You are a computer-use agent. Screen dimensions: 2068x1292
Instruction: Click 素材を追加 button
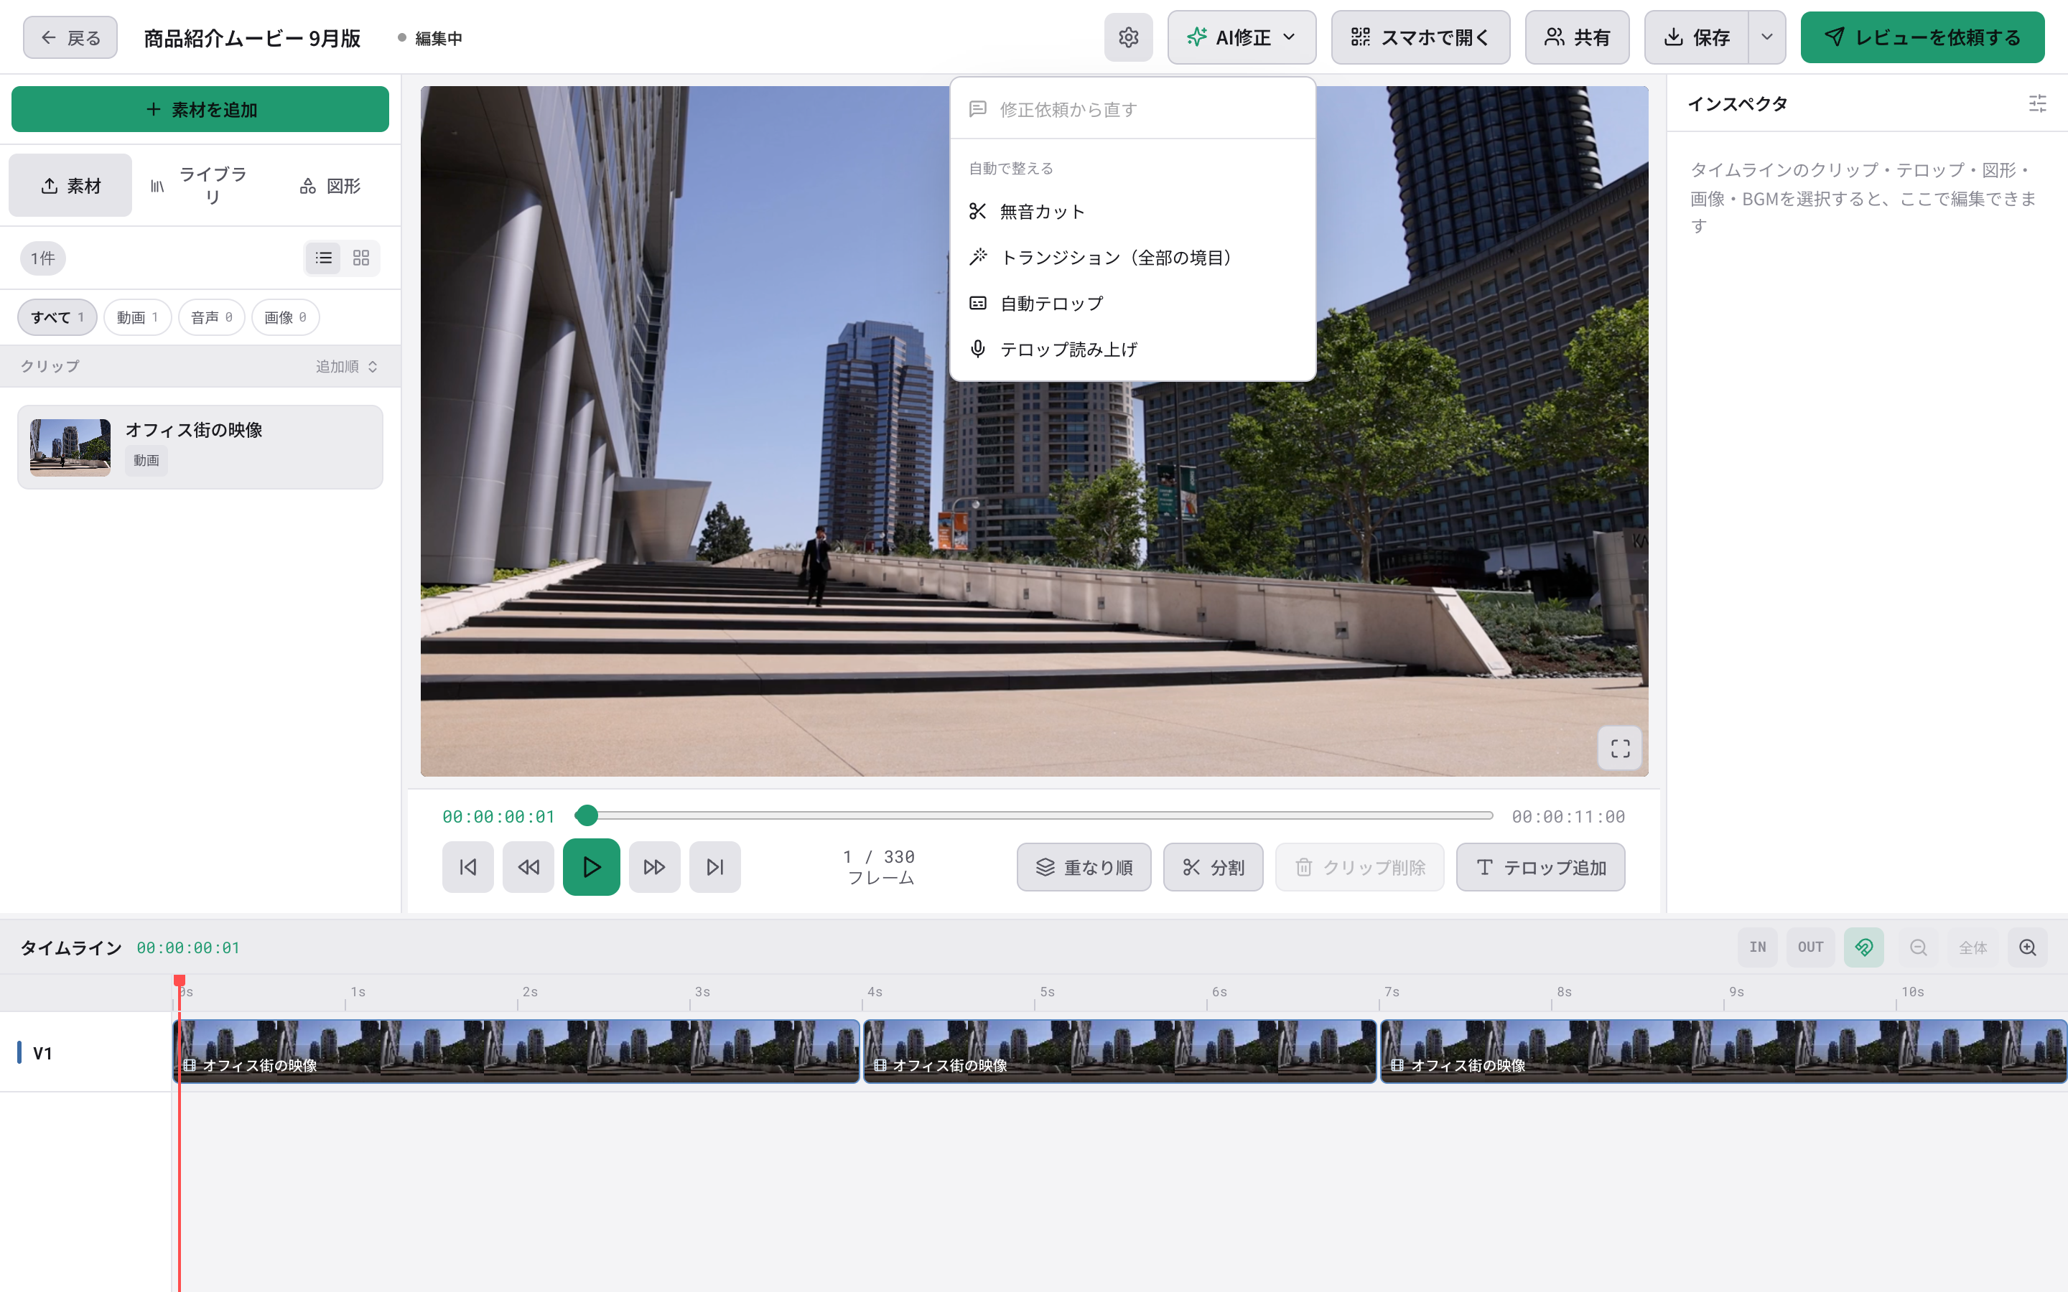(x=200, y=109)
